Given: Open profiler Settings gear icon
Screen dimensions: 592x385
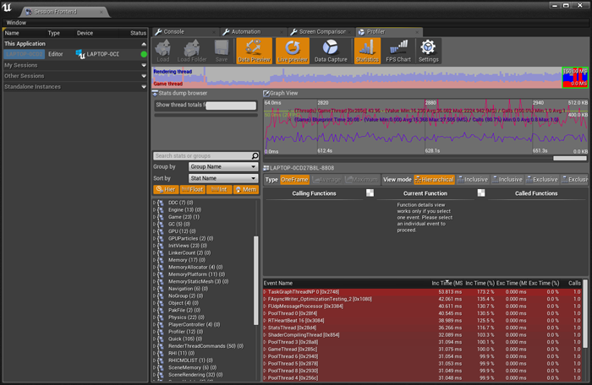Looking at the screenshot, I should click(428, 52).
